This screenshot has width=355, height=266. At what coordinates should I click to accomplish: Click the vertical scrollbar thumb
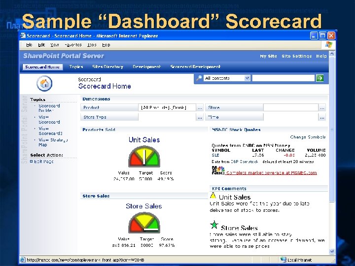pyautogui.click(x=332, y=129)
